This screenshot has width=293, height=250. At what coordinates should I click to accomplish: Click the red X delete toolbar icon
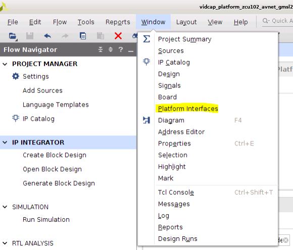click(x=118, y=36)
